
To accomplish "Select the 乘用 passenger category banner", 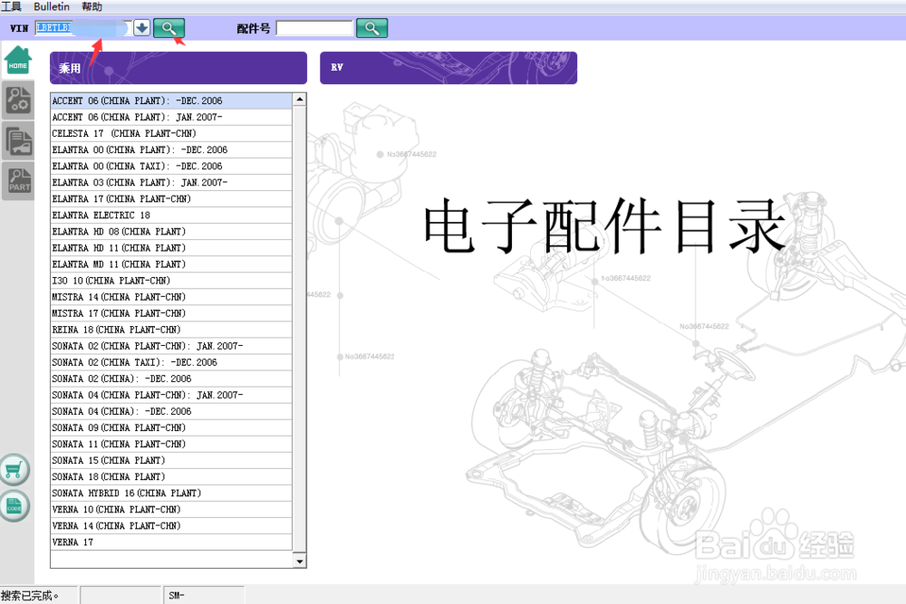I will point(178,68).
